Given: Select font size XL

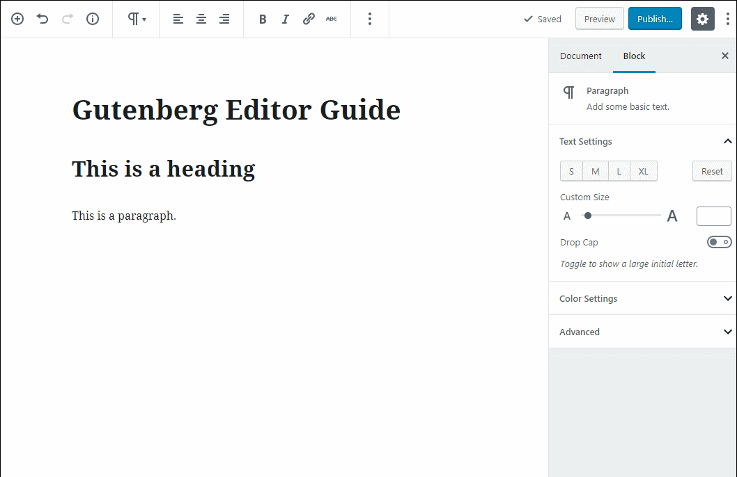Looking at the screenshot, I should point(644,171).
